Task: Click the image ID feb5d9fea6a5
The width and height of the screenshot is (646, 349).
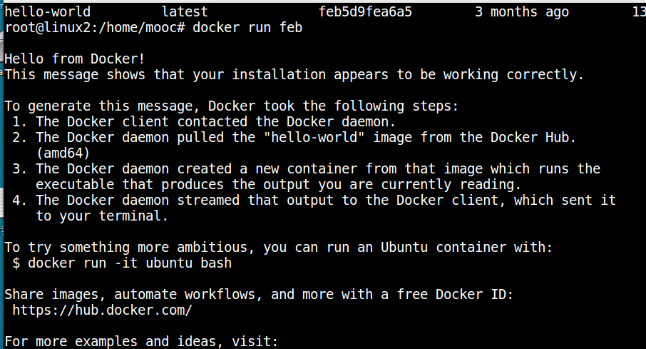Action: click(365, 11)
